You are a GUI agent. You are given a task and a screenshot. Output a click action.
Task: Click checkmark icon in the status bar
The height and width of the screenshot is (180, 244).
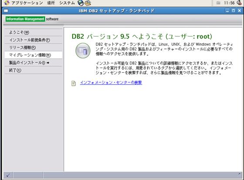point(8,175)
